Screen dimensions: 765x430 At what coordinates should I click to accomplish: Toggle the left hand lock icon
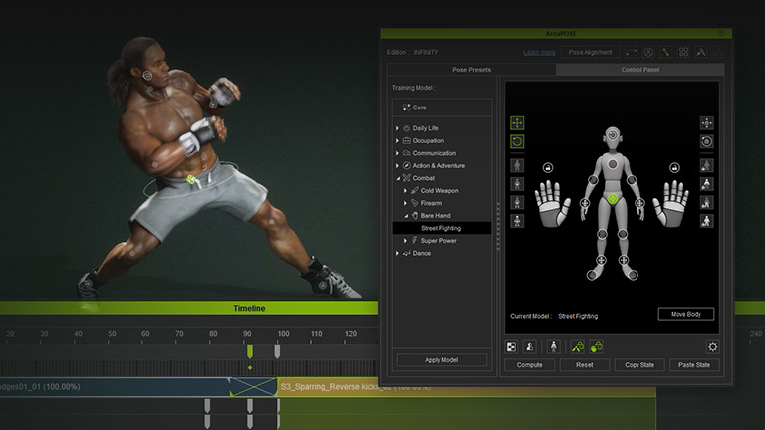click(x=546, y=168)
